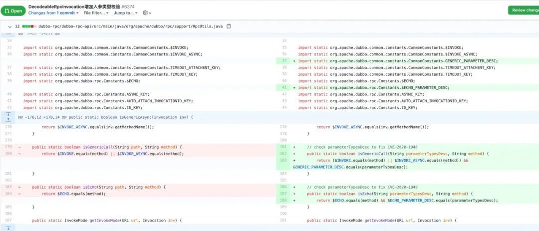Copy the RpcUtils.java file path
539x231 pixels.
click(229, 26)
